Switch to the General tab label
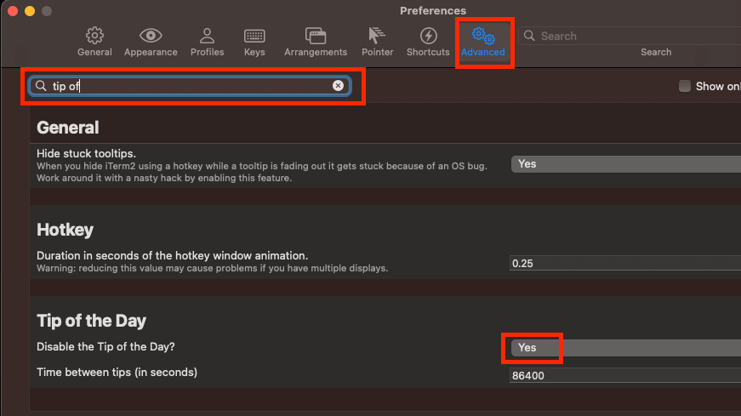 [94, 52]
